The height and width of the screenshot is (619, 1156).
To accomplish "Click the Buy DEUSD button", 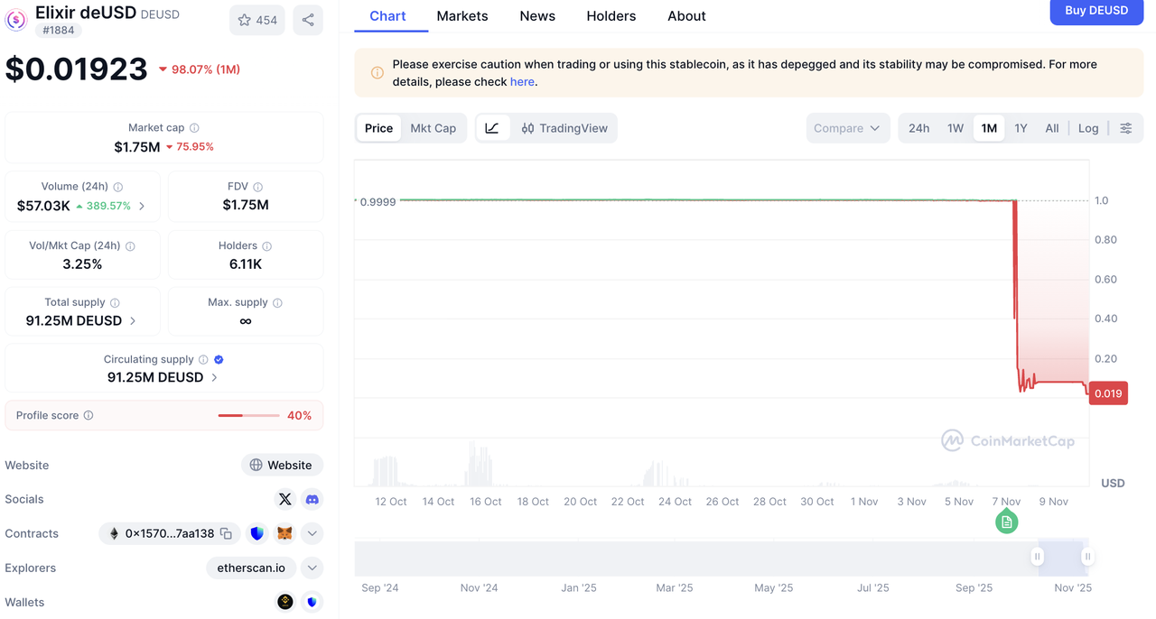I will pos(1096,11).
